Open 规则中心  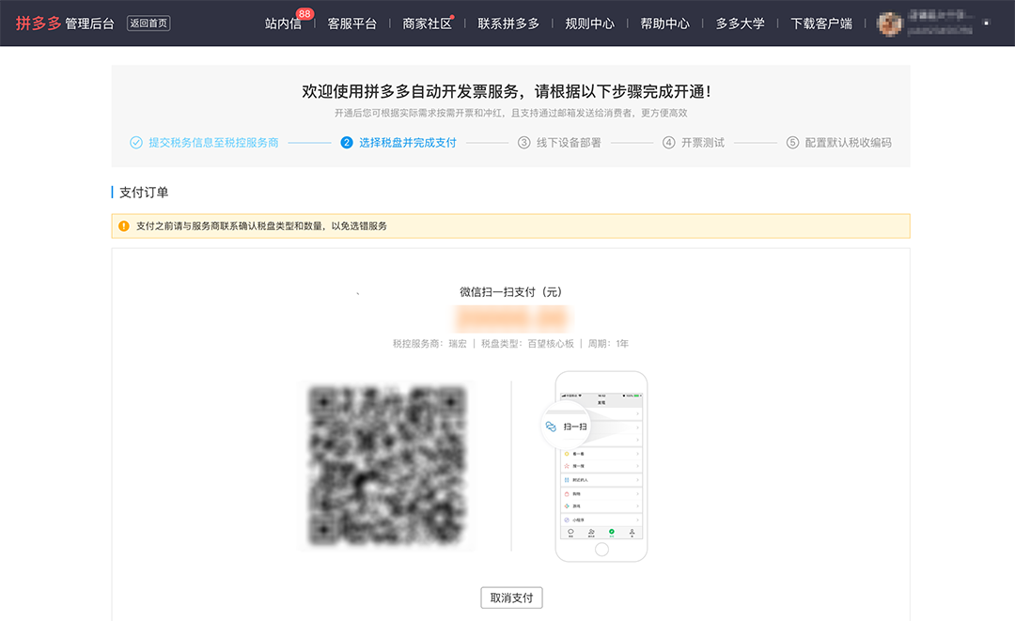click(589, 23)
